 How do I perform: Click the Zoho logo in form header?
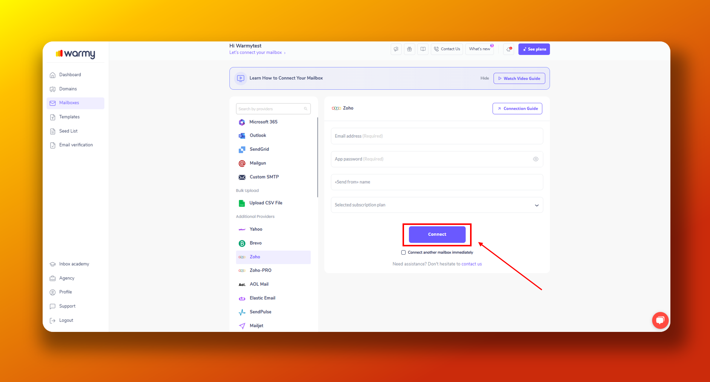pyautogui.click(x=336, y=108)
